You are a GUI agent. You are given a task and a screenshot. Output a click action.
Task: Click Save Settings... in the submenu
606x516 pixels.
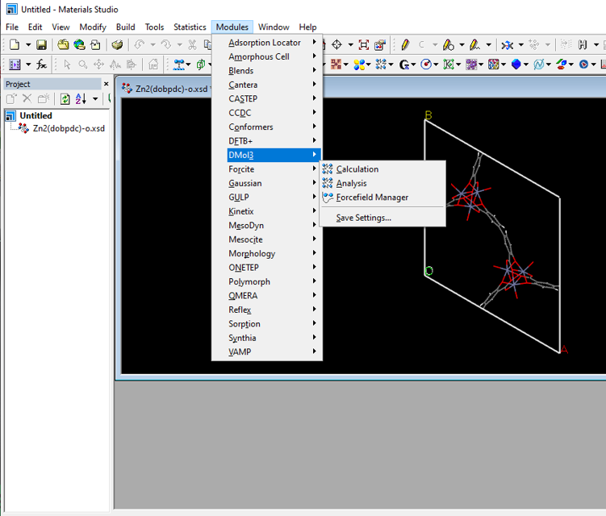pos(363,218)
